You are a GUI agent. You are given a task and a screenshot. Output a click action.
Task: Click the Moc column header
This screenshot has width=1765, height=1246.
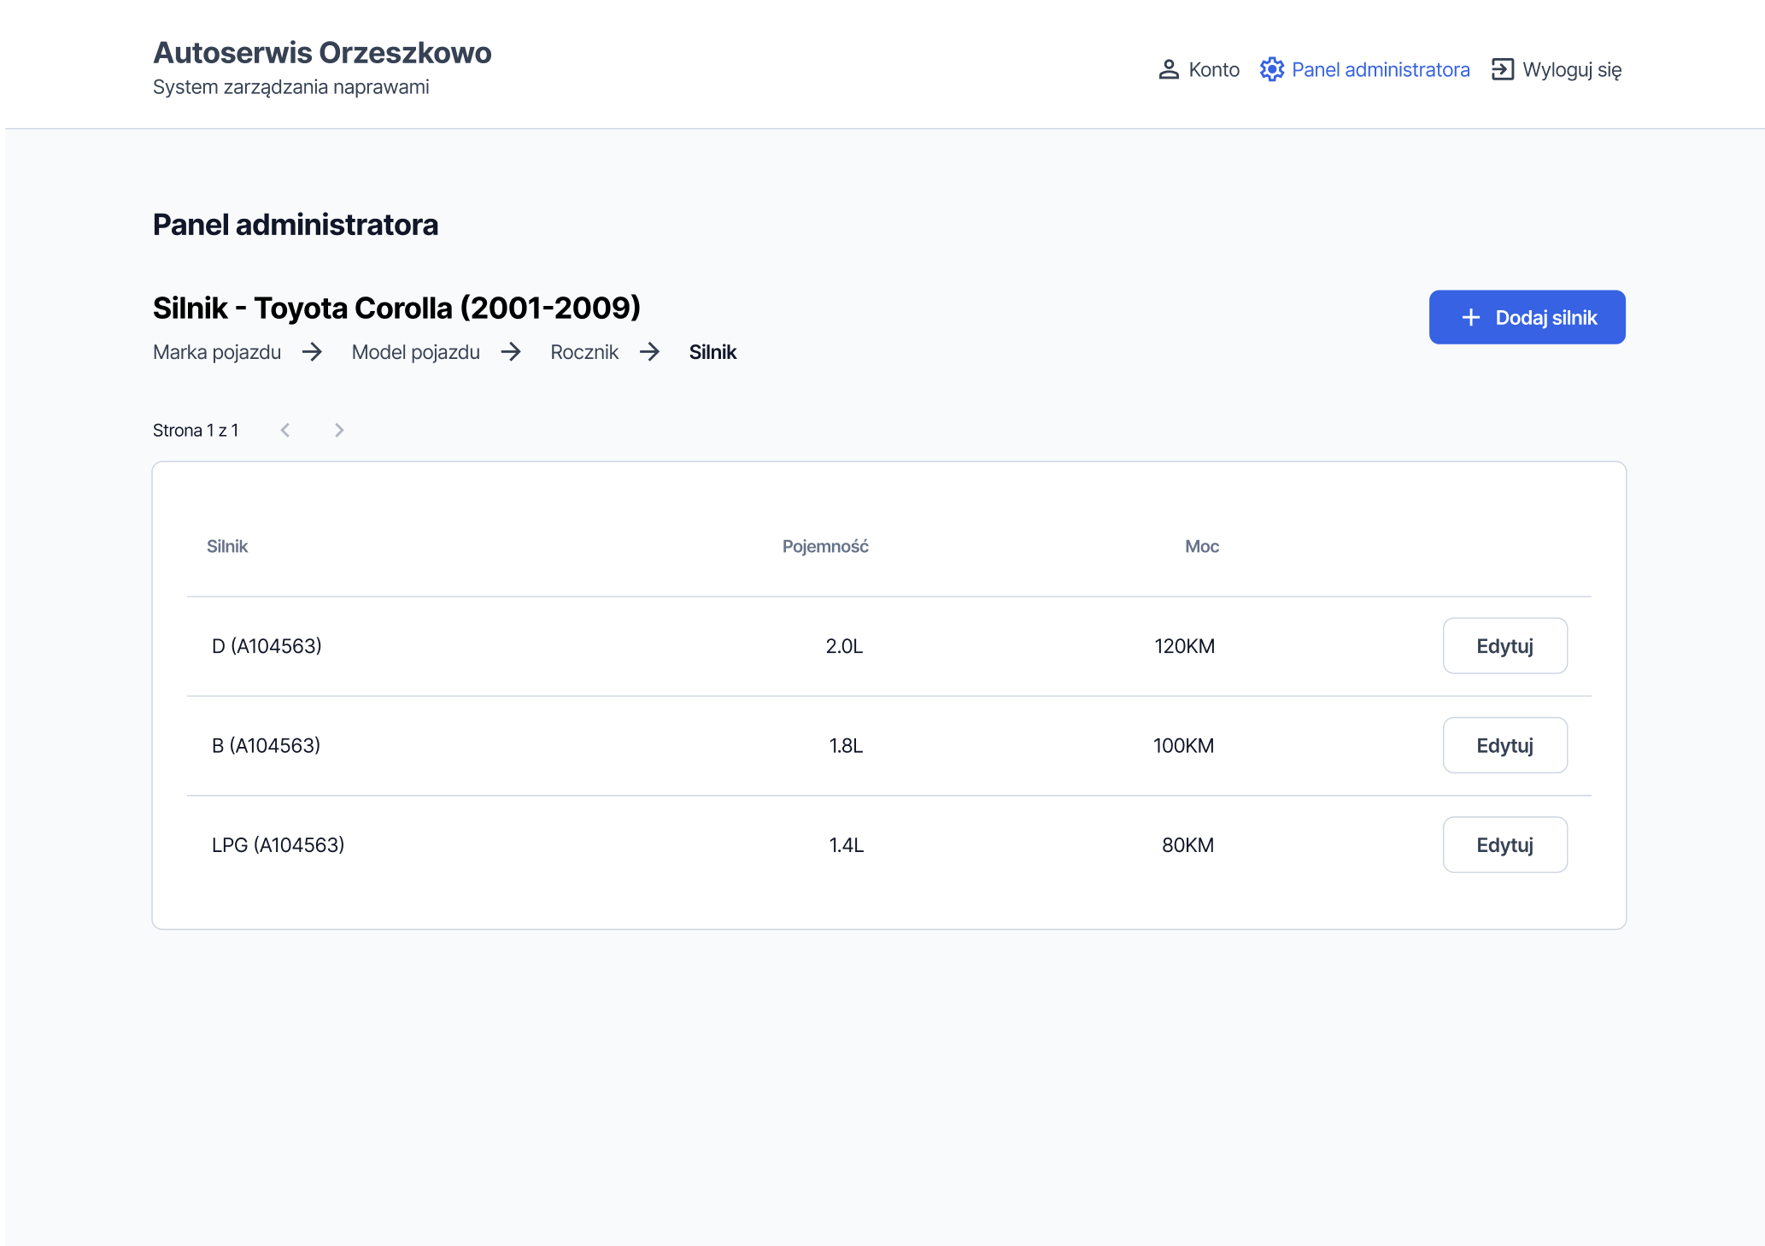pos(1201,547)
